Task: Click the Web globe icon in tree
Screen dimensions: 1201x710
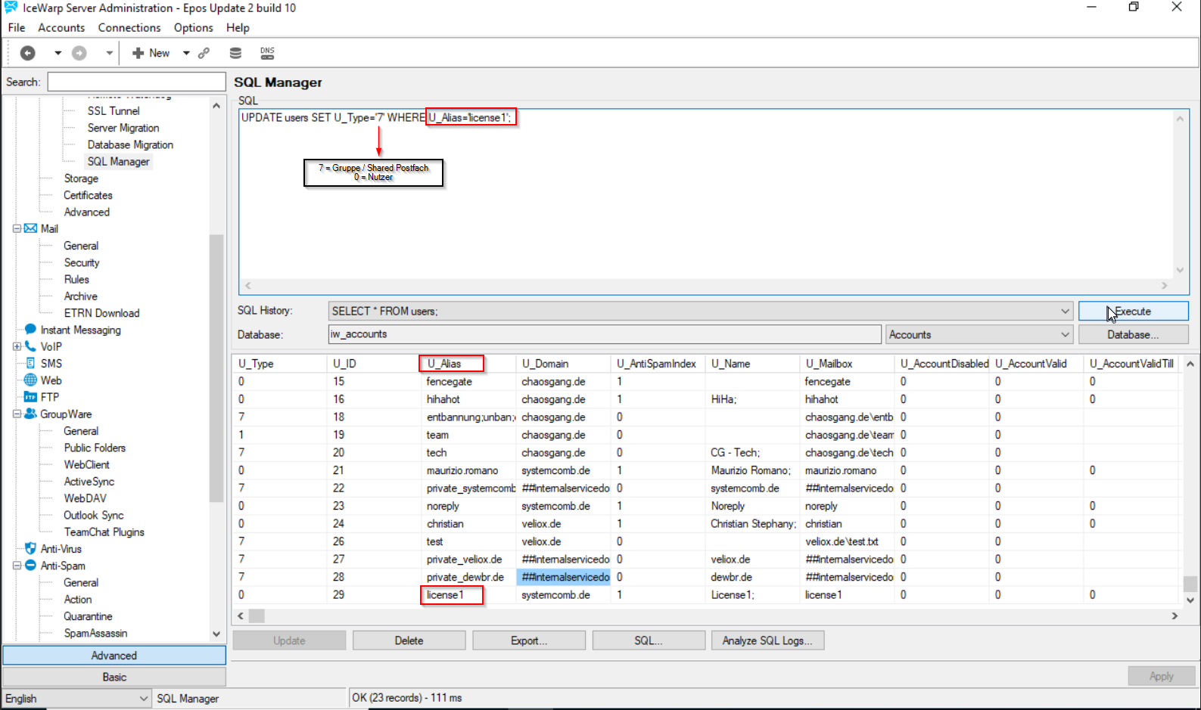Action: pyautogui.click(x=30, y=380)
